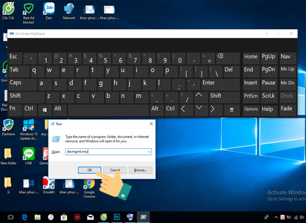The image size is (306, 223).
Task: Click the Esc key on On-Screen Keyboard
Action: pyautogui.click(x=15, y=59)
